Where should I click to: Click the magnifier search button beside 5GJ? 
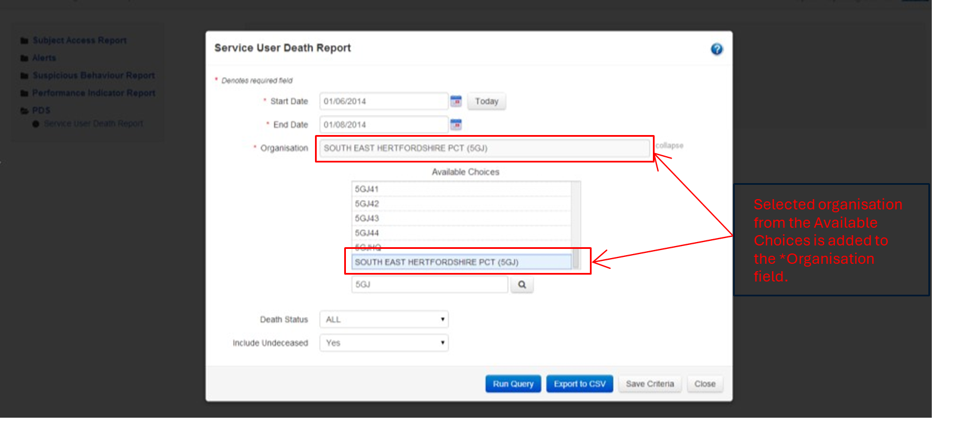point(522,284)
